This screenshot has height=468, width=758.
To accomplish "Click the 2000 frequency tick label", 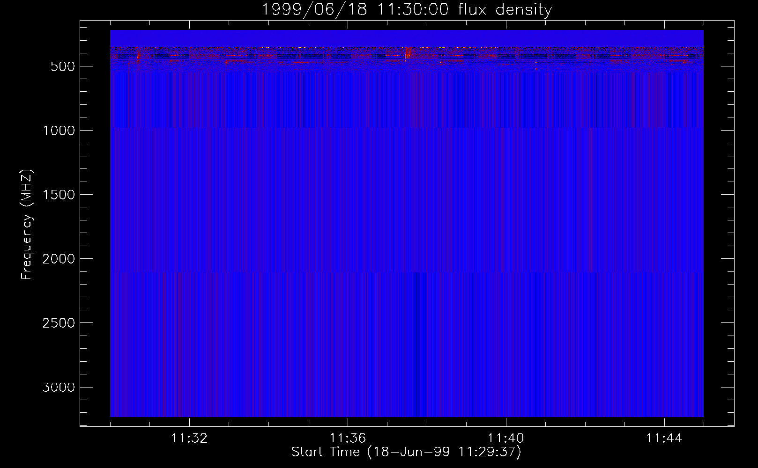I will (59, 259).
